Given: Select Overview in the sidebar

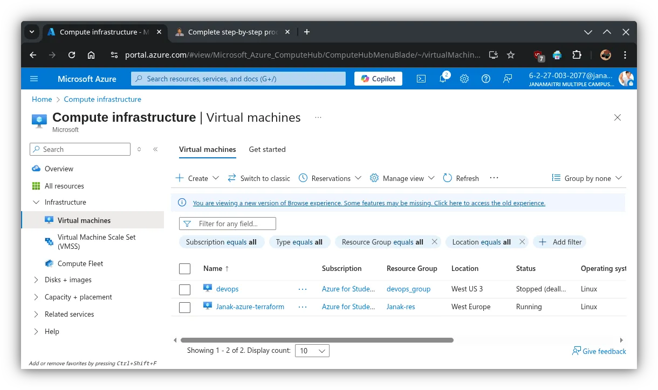Looking at the screenshot, I should (59, 169).
